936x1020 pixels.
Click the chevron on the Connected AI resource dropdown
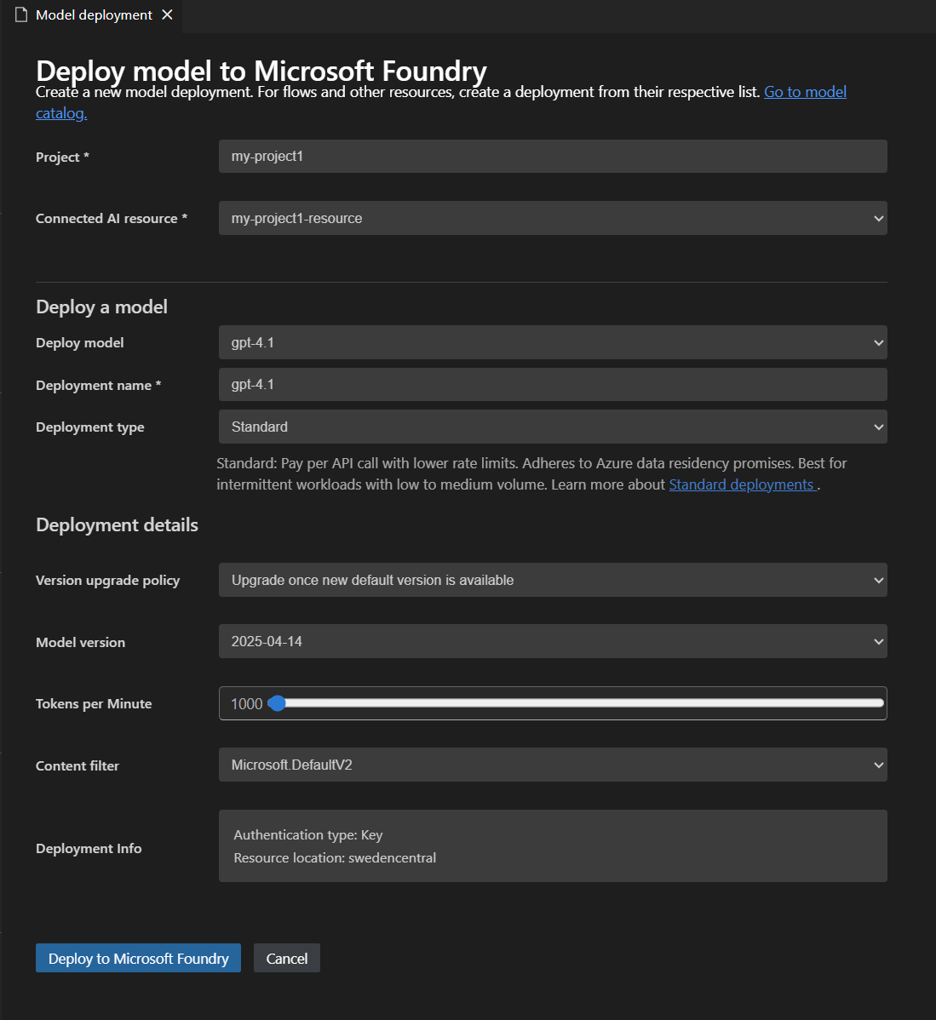click(878, 218)
